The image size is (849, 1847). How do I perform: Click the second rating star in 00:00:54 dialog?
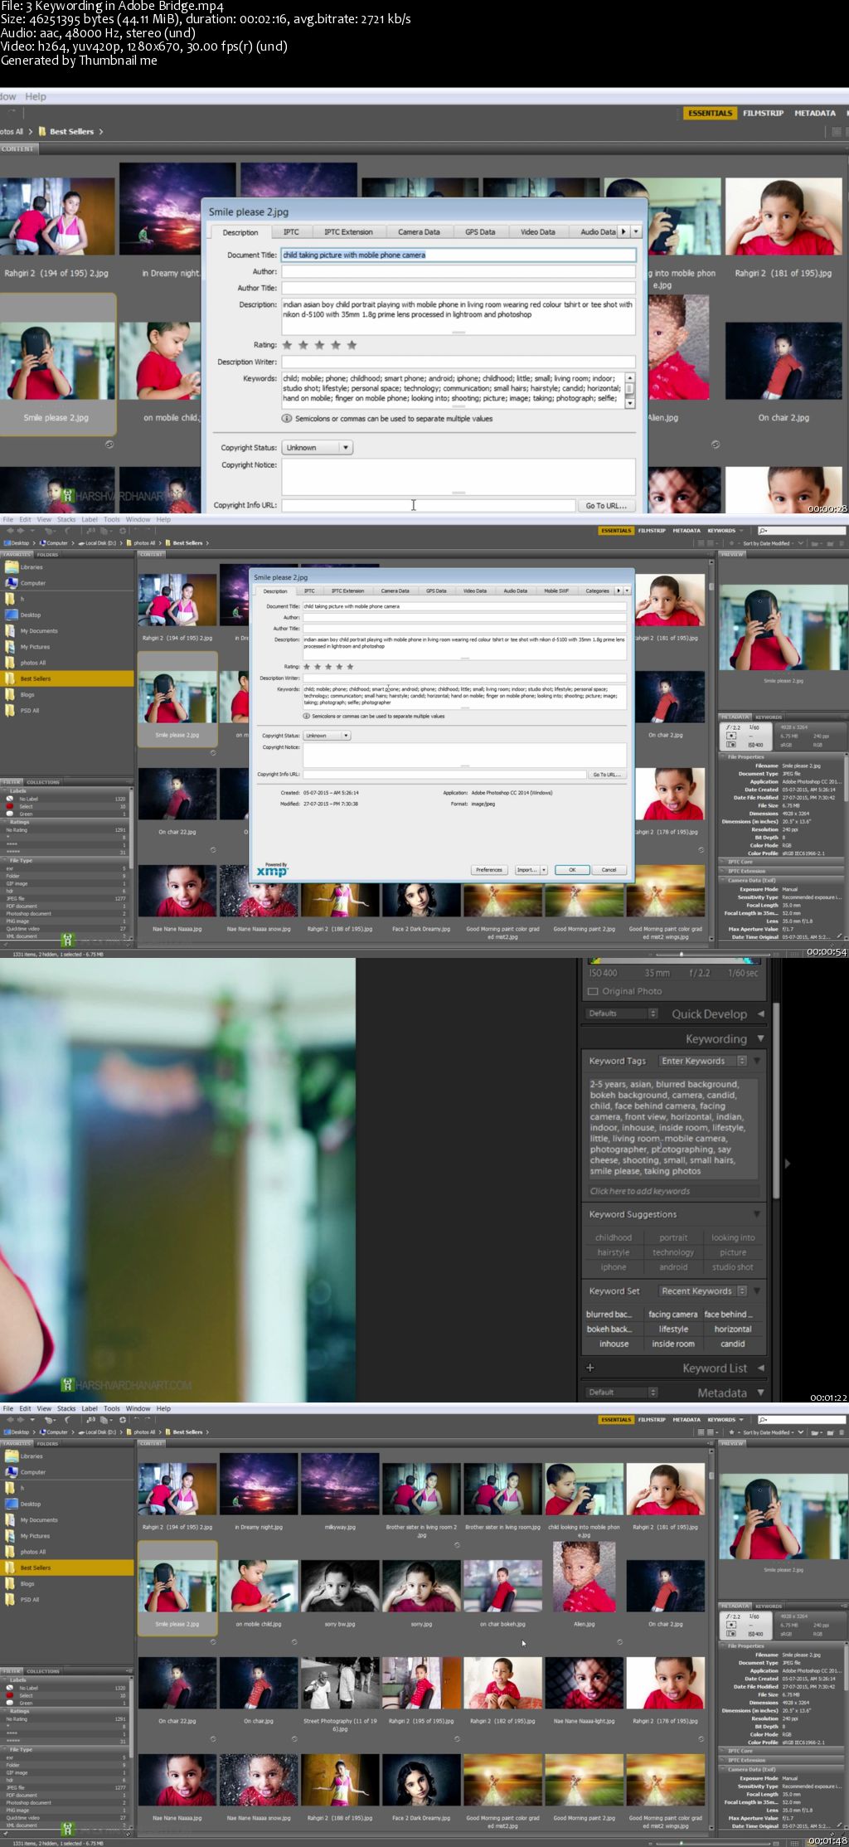tap(318, 666)
